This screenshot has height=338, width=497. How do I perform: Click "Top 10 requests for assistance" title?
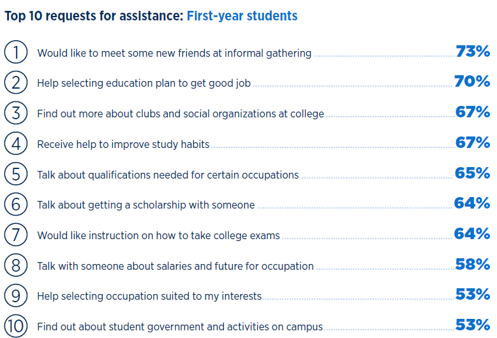[x=94, y=15]
